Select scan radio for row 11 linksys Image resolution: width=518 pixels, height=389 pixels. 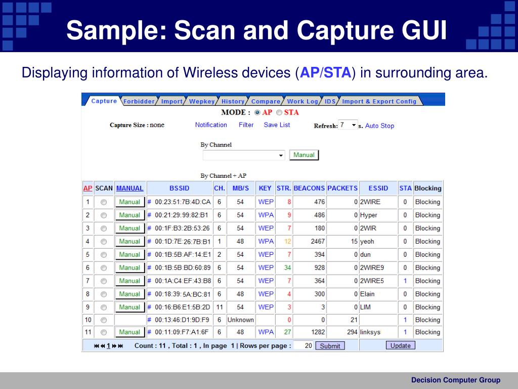[x=104, y=332]
